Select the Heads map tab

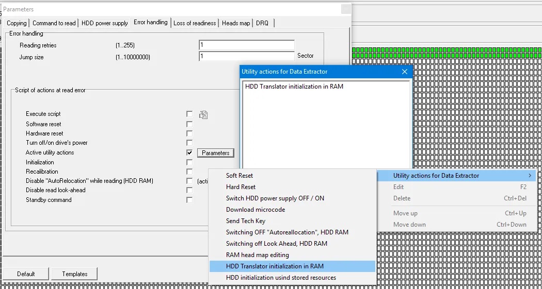coord(236,23)
